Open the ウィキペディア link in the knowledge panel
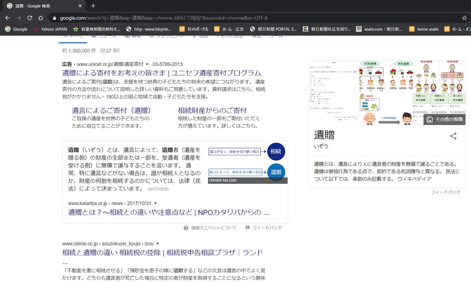The height and width of the screenshot is (282, 471). [414, 179]
